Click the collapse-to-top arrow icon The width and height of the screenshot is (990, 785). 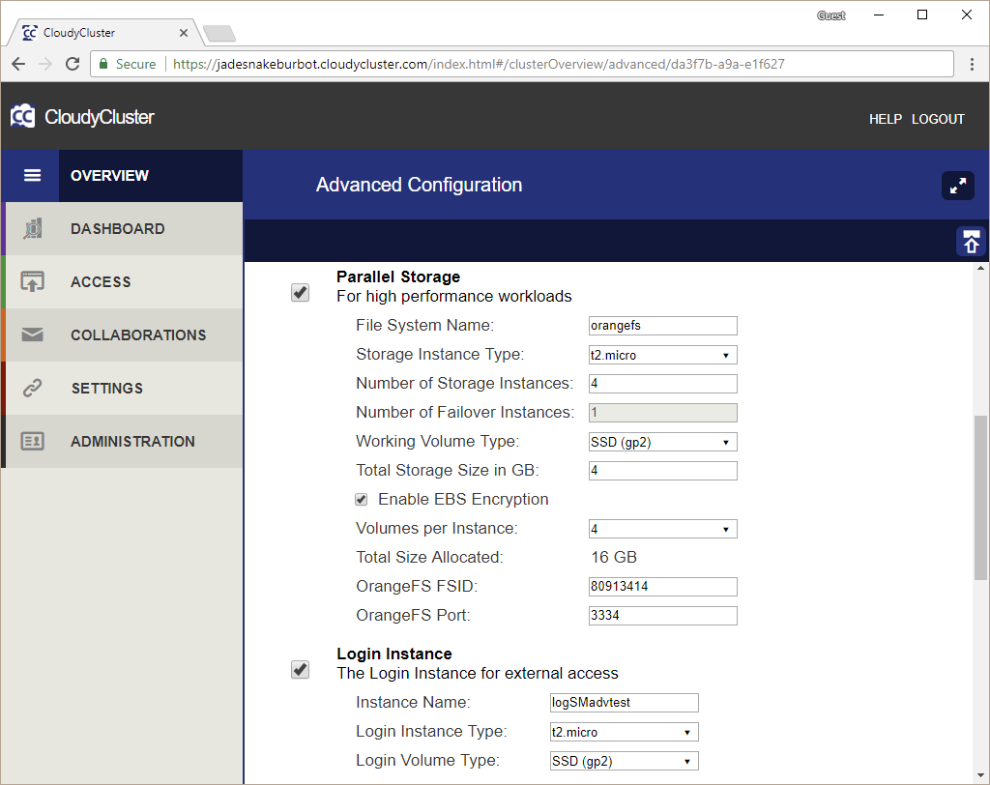[x=971, y=241]
